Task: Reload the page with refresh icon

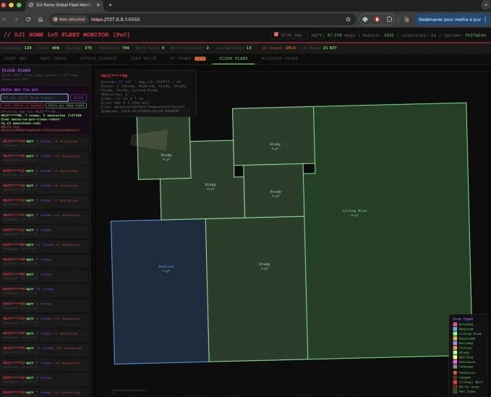Action: coord(28,19)
